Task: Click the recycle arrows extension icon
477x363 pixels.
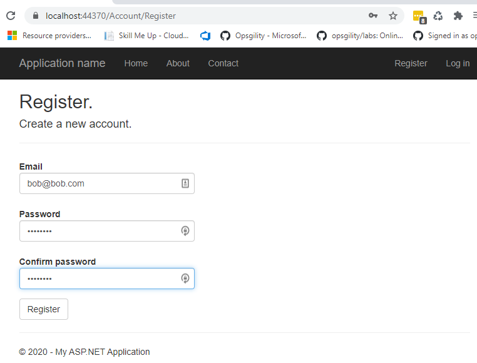Action: pos(438,16)
